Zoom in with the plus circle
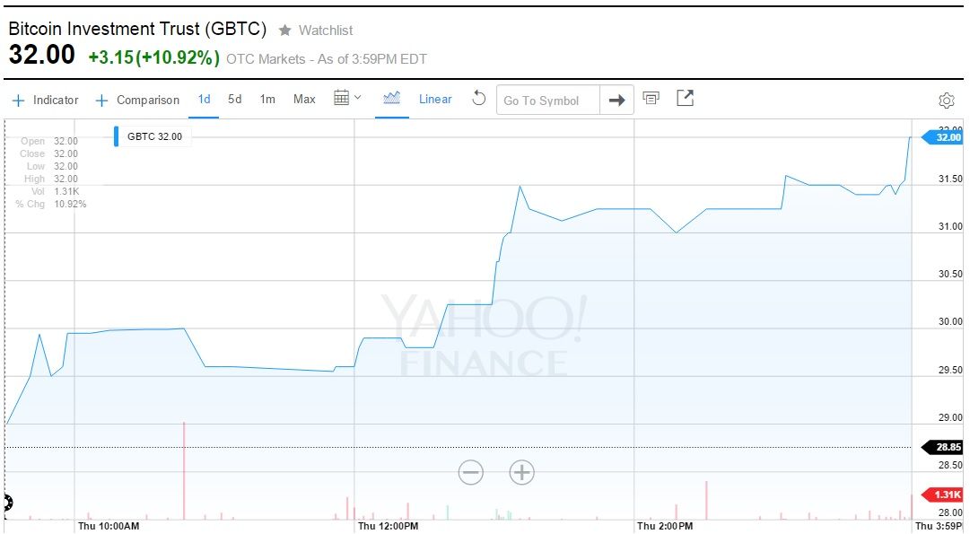This screenshot has width=970, height=534. click(x=521, y=472)
